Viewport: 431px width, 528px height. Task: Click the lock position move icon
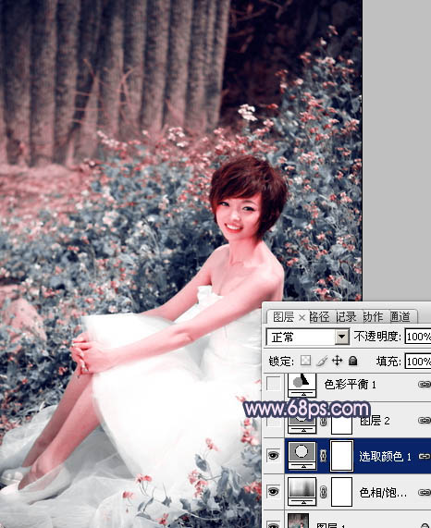337,361
